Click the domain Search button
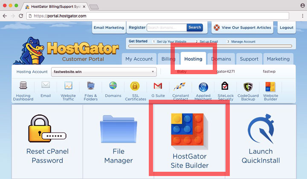307x179 pixels. coord(194,27)
